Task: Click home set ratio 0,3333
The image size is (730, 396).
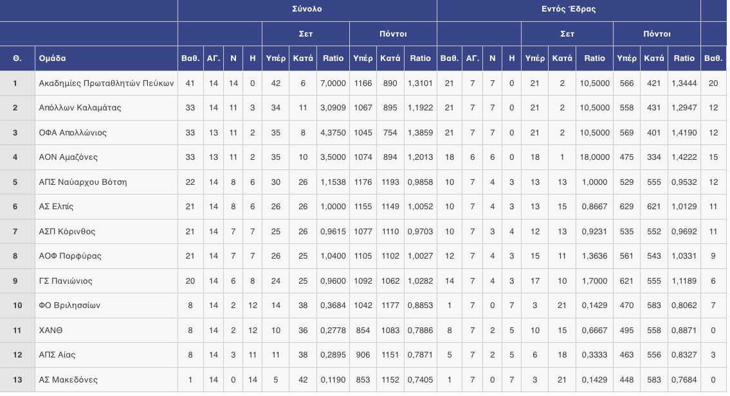Action: (x=594, y=355)
